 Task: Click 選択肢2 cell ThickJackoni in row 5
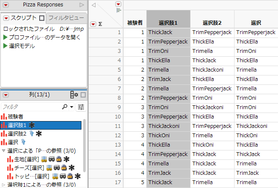pos(212,70)
